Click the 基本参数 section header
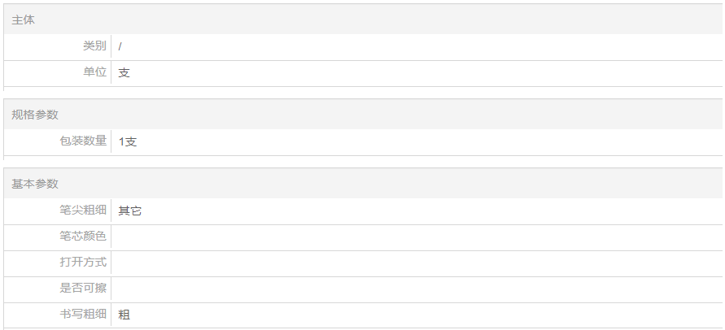725x330 pixels. click(35, 184)
